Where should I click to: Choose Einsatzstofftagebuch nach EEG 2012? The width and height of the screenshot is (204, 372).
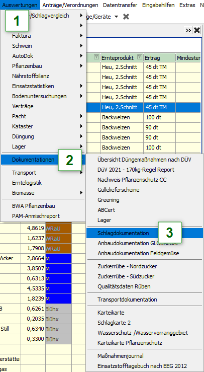click(145, 366)
